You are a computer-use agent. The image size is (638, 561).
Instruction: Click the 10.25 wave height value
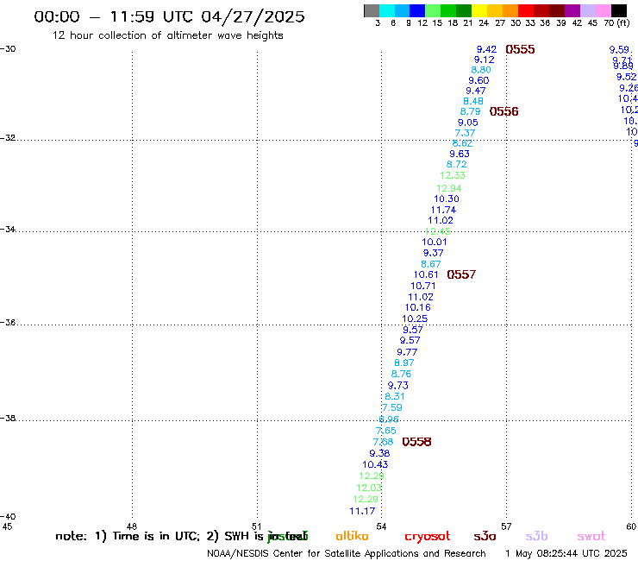[415, 318]
